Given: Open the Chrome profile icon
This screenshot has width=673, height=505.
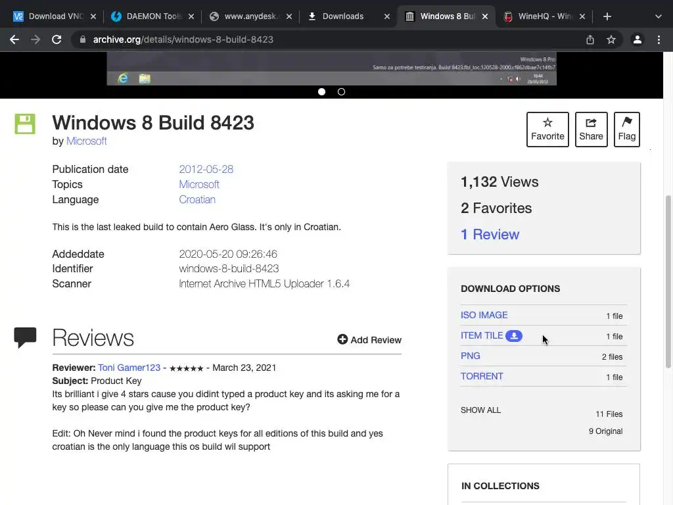Looking at the screenshot, I should tap(638, 39).
